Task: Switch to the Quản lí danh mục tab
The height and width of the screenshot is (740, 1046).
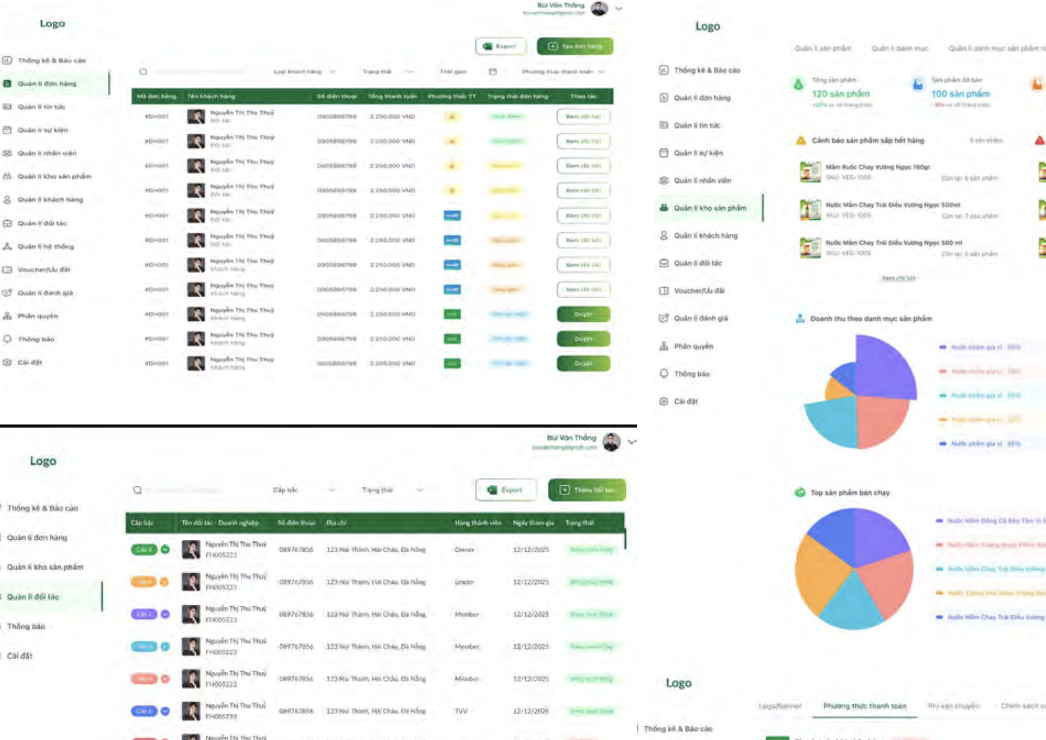Action: (899, 48)
